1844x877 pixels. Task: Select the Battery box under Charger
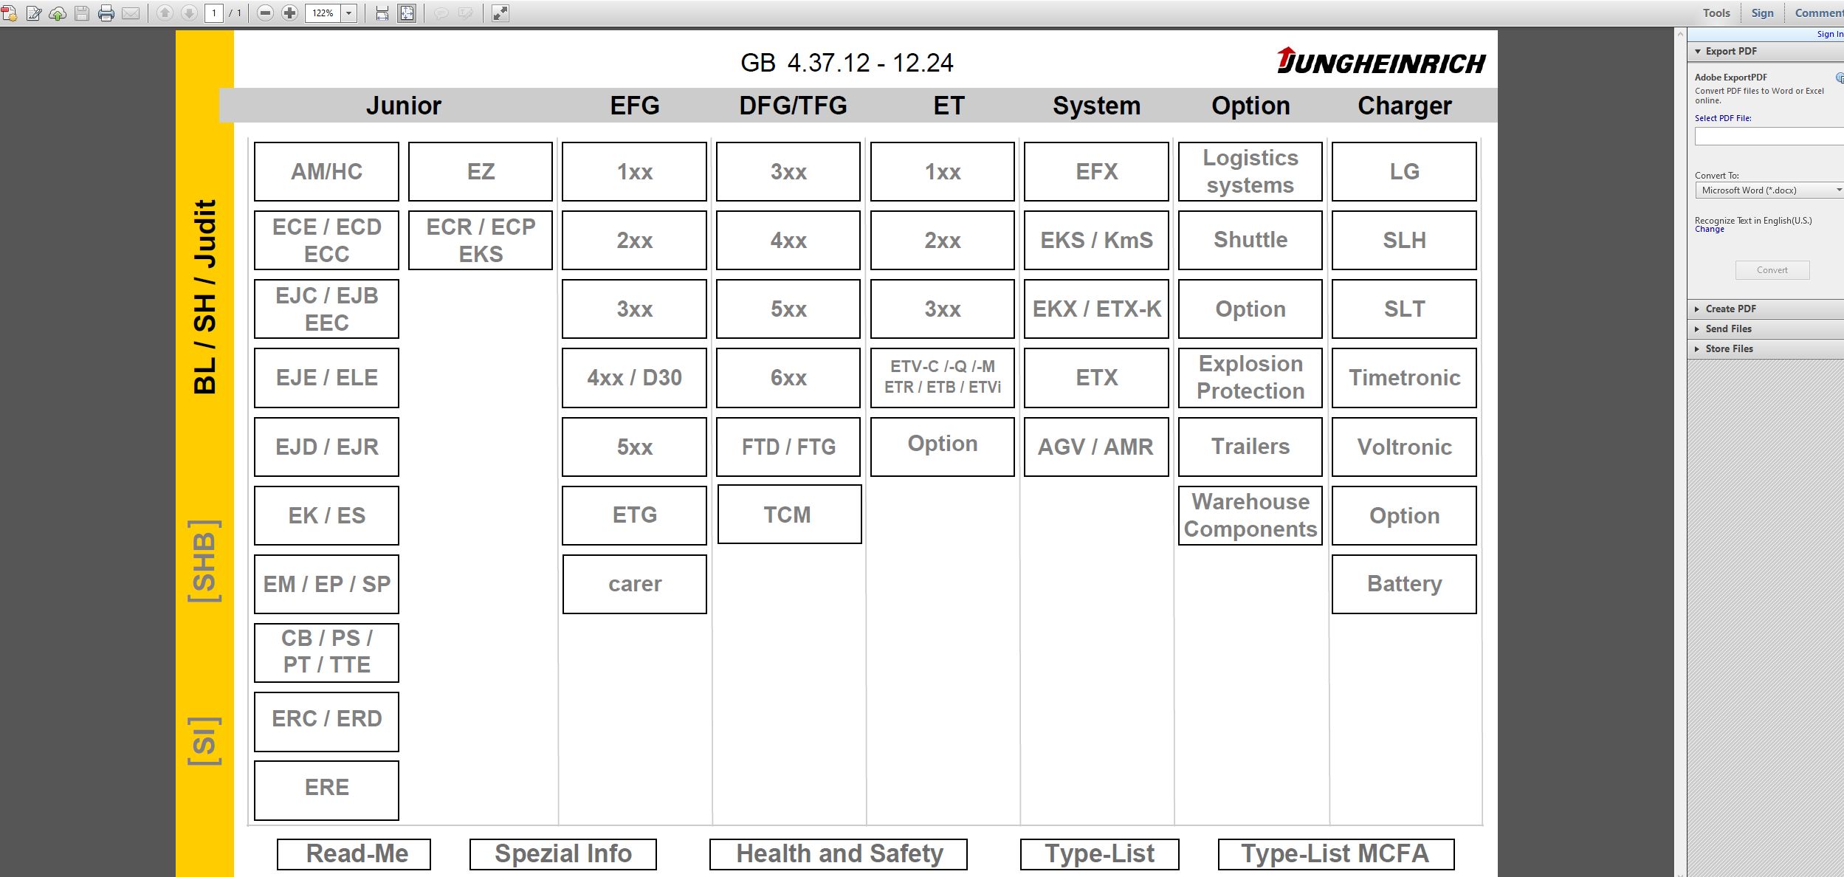pos(1404,584)
